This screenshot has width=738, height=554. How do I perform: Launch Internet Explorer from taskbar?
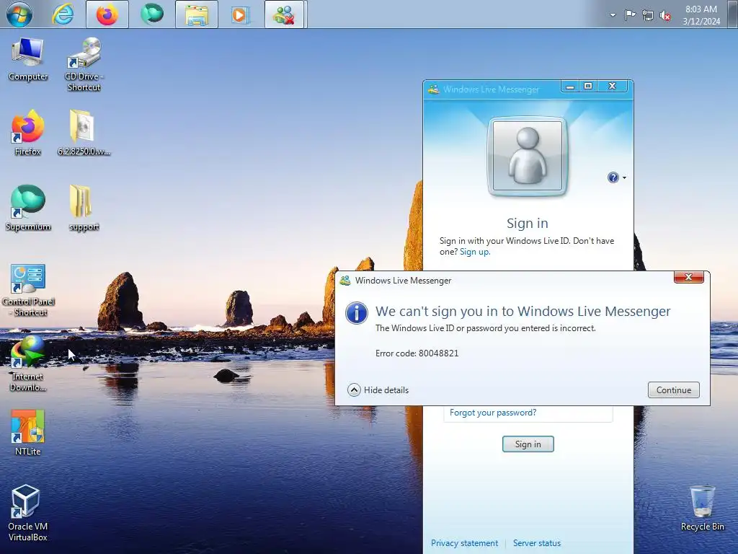(x=63, y=14)
